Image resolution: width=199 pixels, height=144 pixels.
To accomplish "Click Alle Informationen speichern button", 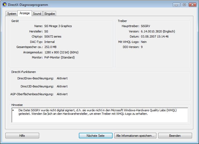I will [x=135, y=136].
